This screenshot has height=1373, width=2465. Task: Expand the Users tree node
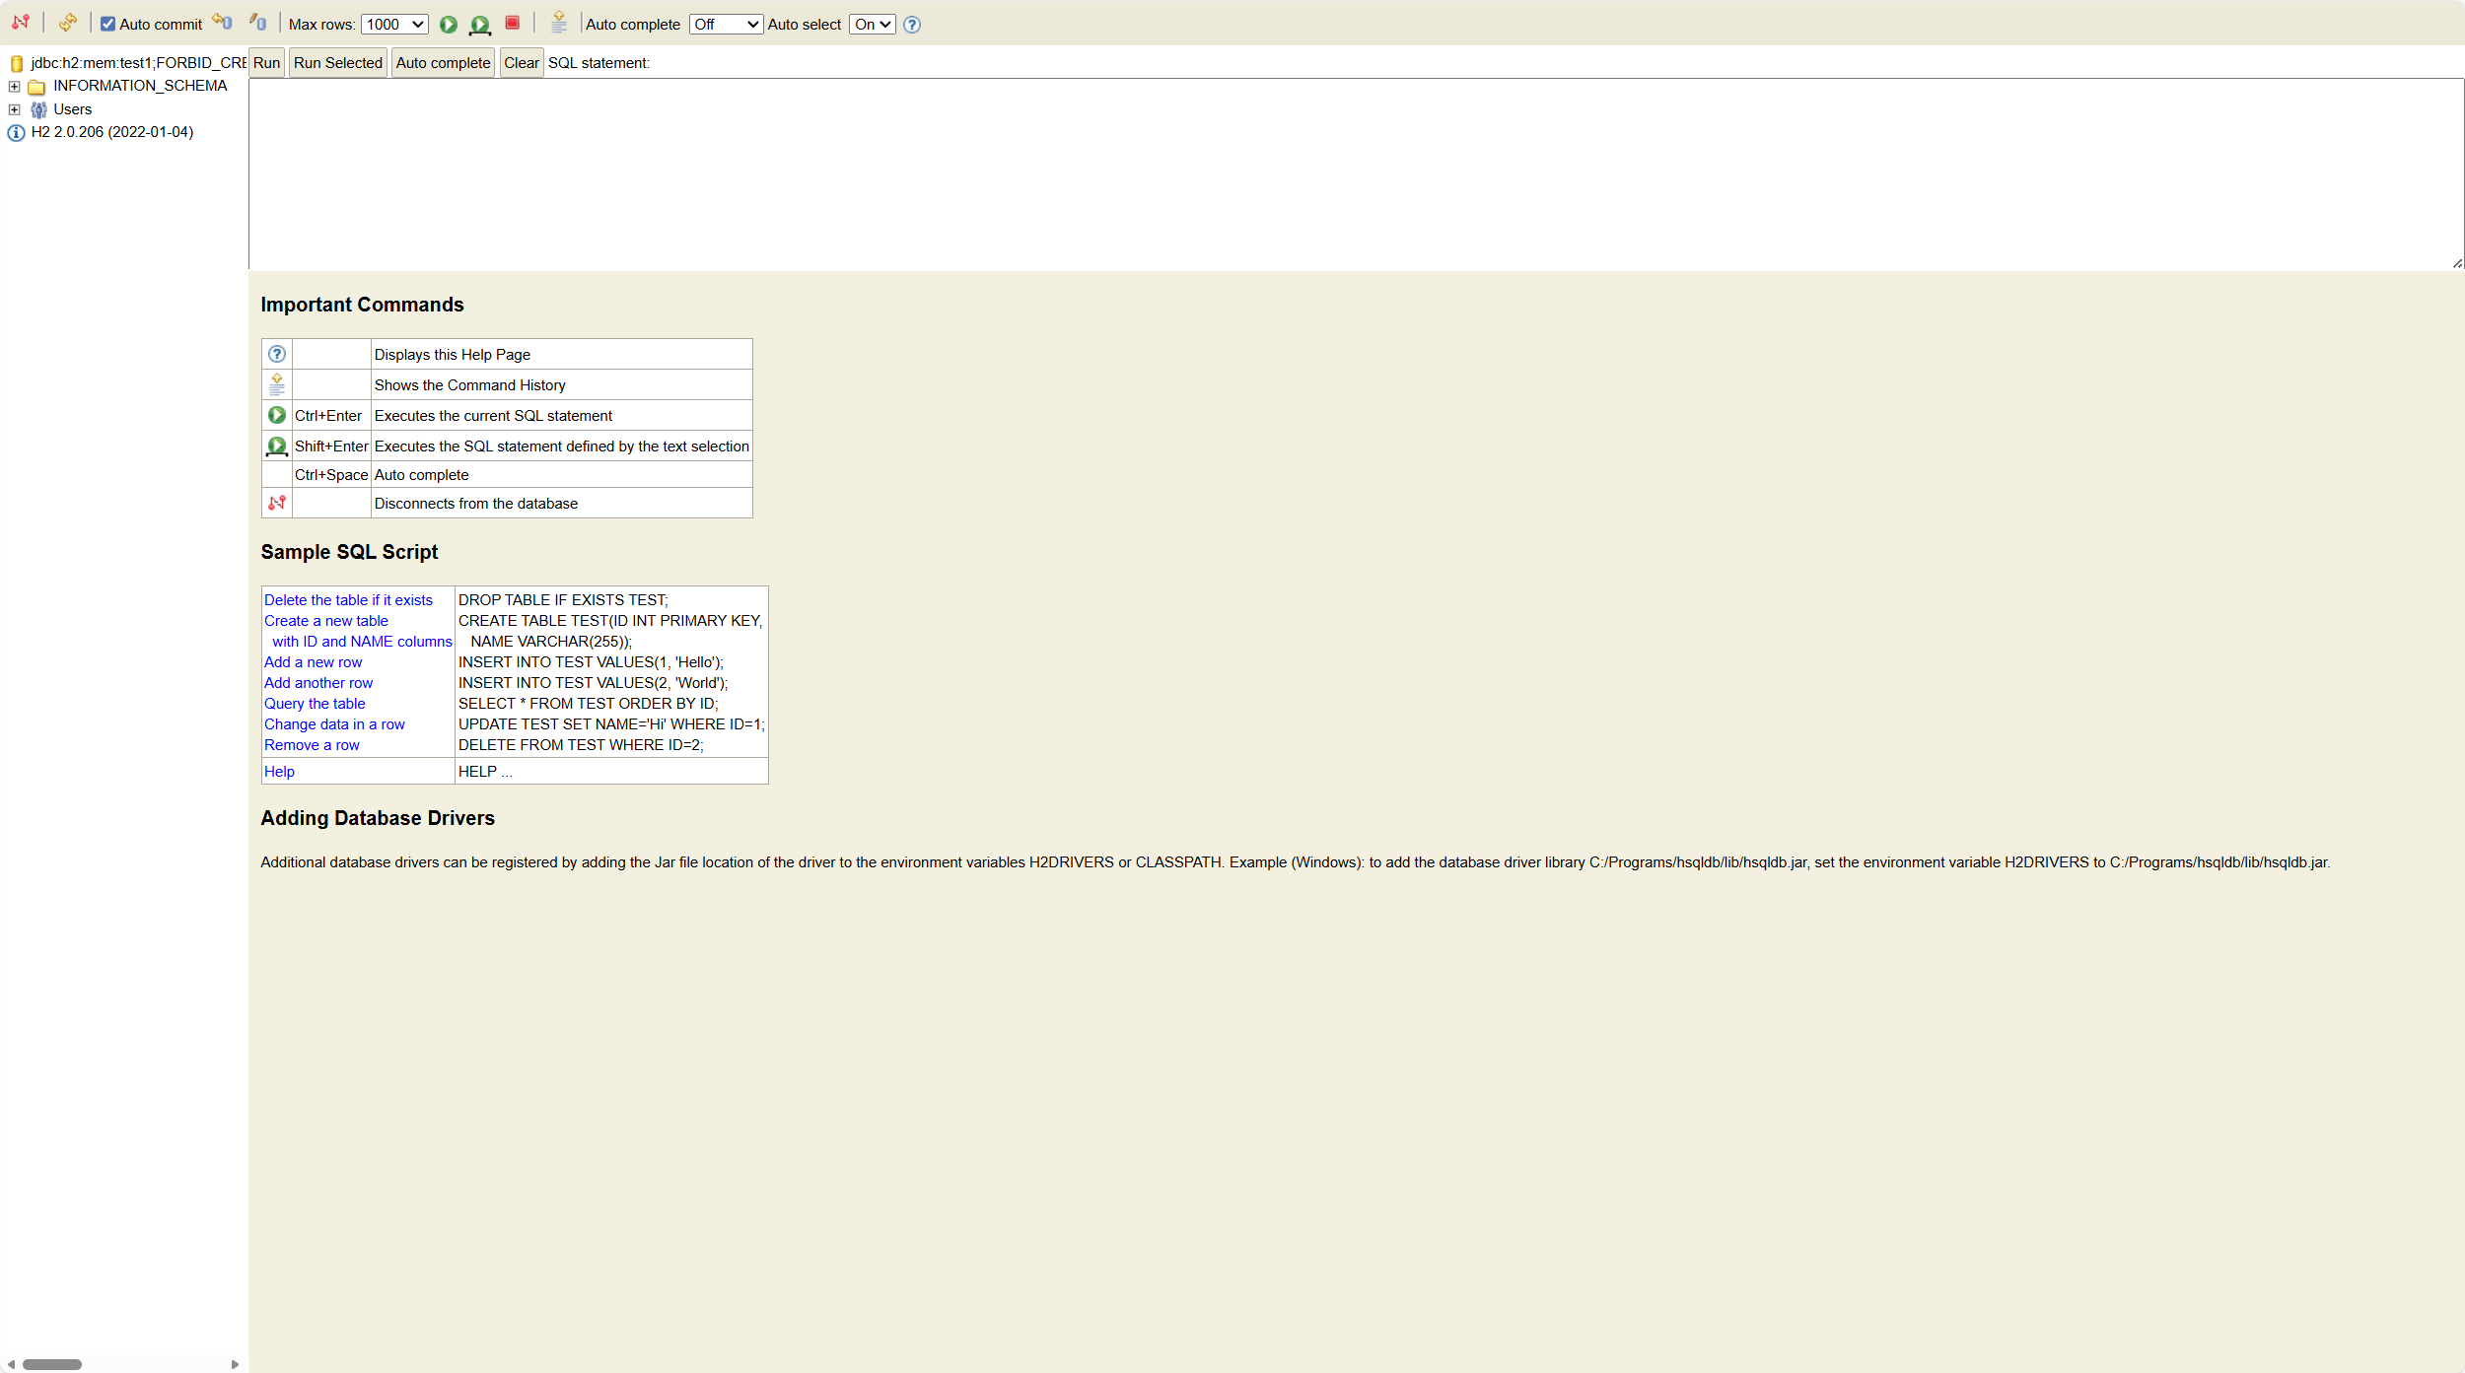tap(15, 109)
